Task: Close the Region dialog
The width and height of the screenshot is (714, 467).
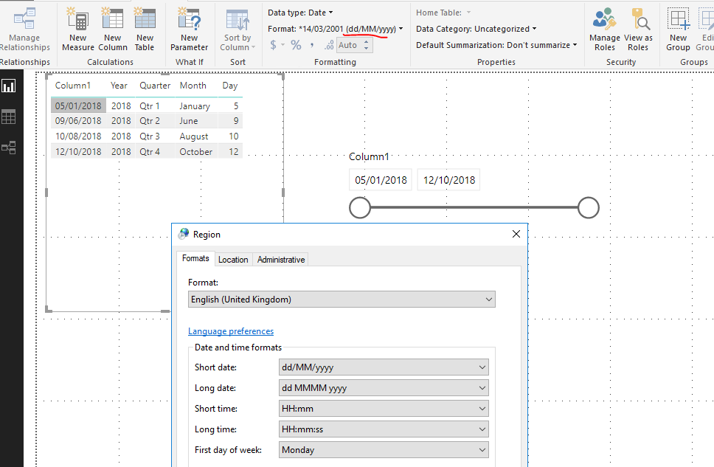Action: (516, 234)
